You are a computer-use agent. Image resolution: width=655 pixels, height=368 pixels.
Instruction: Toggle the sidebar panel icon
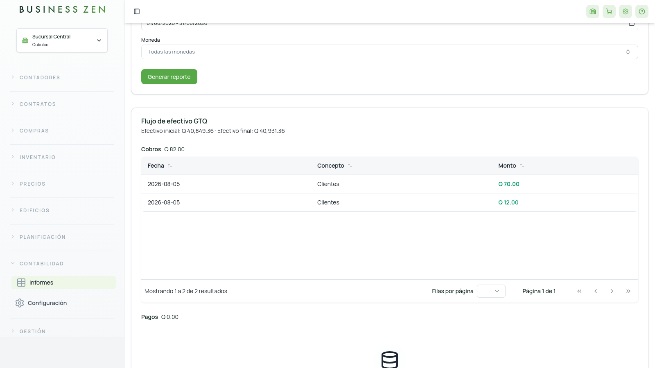click(137, 11)
